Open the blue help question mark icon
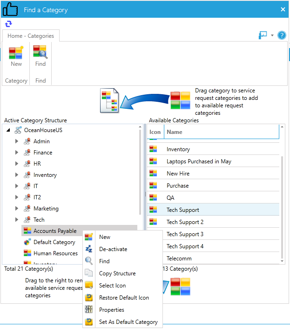The image size is (290, 329). tap(282, 35)
